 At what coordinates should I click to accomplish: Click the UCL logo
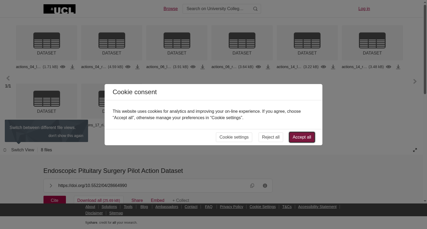click(x=60, y=9)
